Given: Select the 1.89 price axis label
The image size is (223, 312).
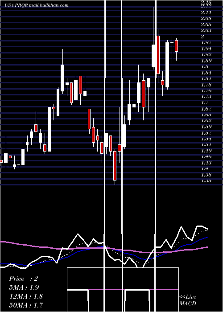Looking at the screenshot, I should point(206,61).
